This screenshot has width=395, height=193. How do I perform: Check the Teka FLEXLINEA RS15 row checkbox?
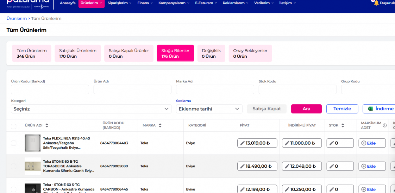(14, 143)
